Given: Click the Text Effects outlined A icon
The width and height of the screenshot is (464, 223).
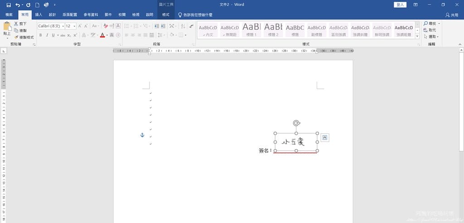Looking at the screenshot, I should 84,35.
